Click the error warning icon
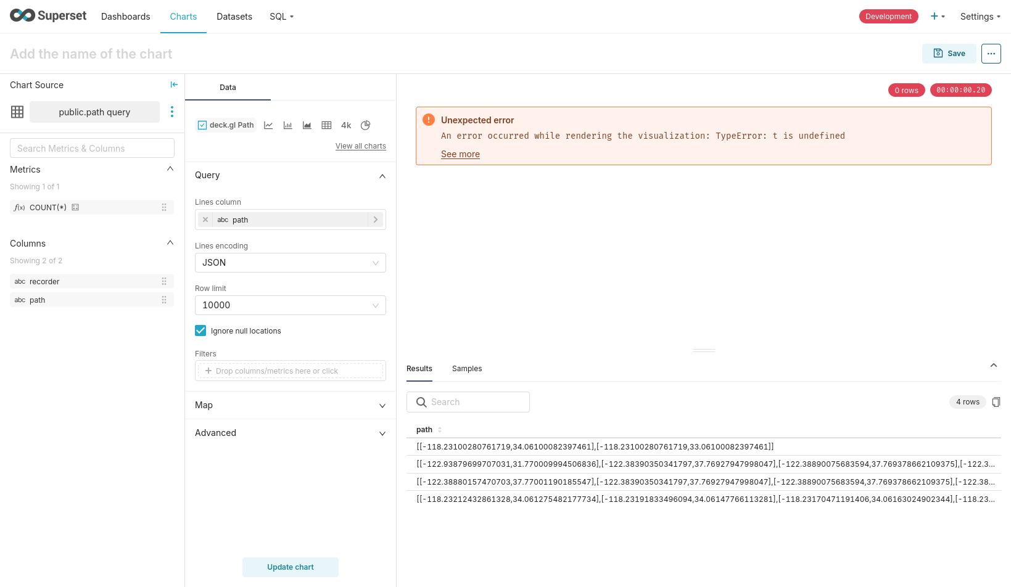The height and width of the screenshot is (587, 1011). click(429, 120)
